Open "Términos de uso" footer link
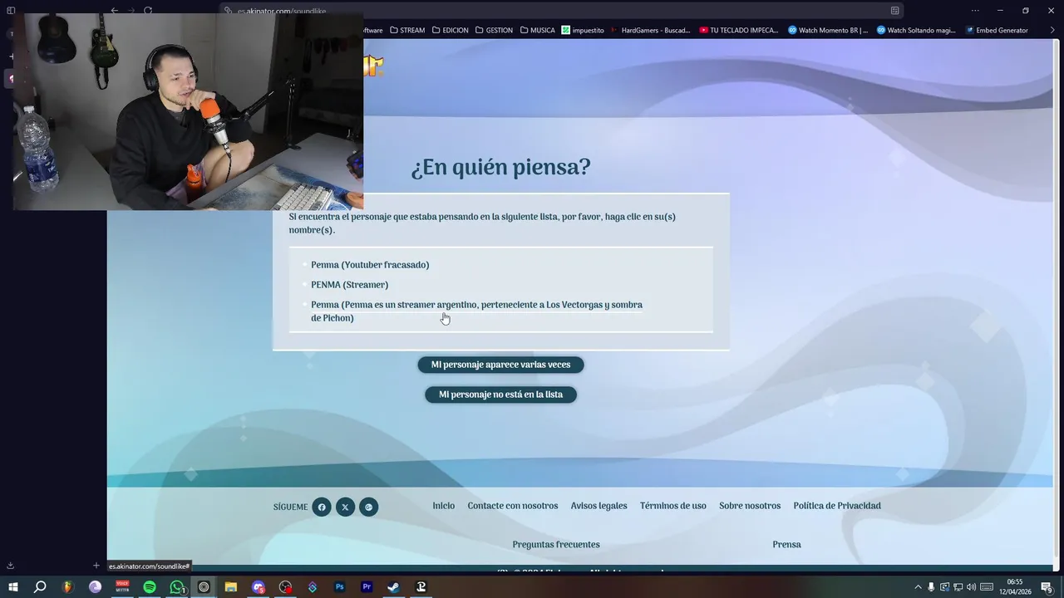 point(672,506)
